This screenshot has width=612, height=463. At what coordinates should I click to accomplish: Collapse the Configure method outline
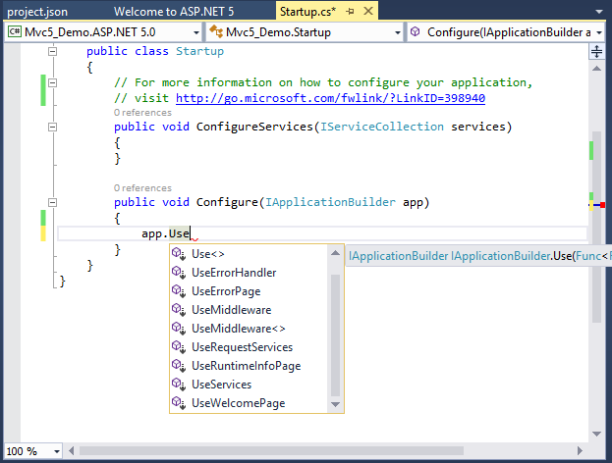point(52,202)
